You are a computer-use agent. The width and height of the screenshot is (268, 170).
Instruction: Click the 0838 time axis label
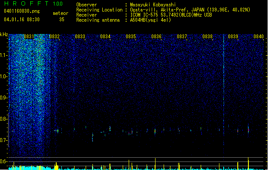(x=207, y=37)
